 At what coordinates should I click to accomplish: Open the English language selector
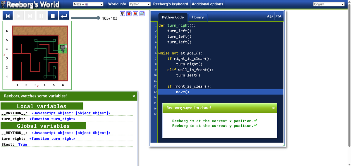pyautogui.click(x=329, y=4)
